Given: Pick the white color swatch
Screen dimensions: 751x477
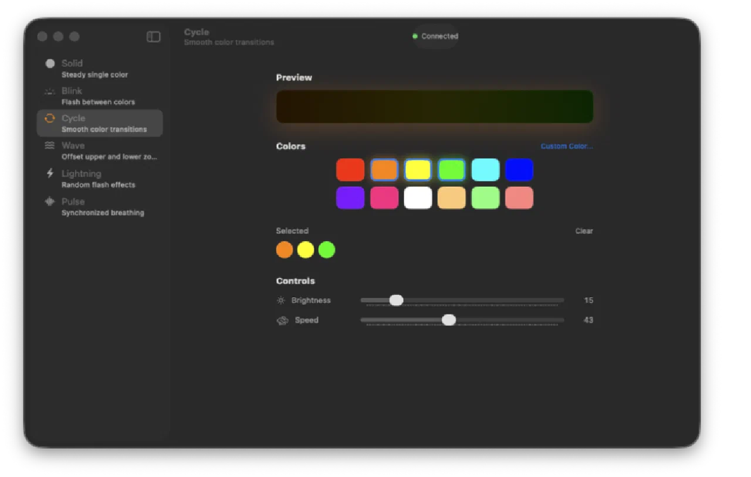Looking at the screenshot, I should coord(418,198).
